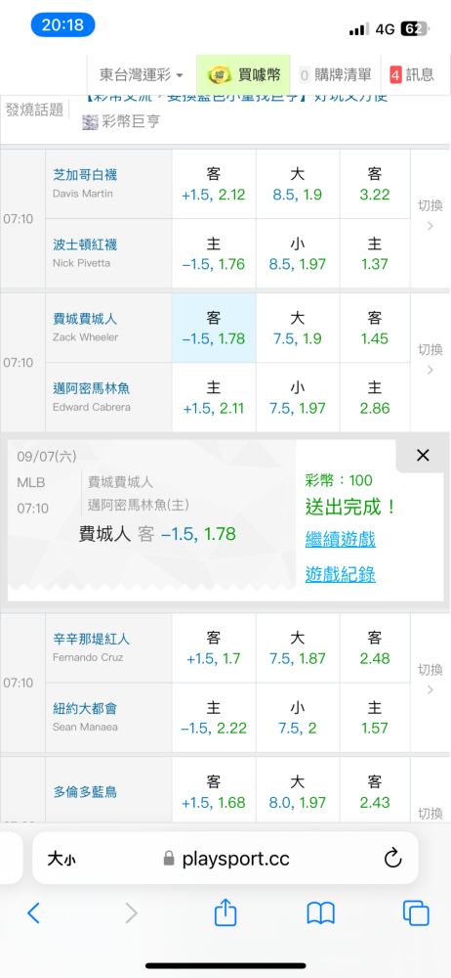Tap the 買噱幣 coin icon

[x=216, y=75]
